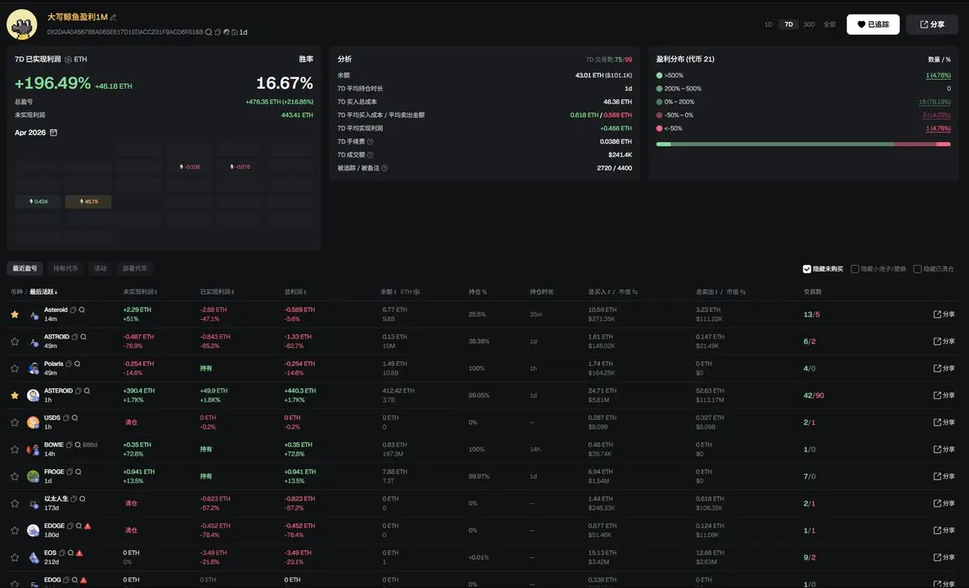This screenshot has height=588, width=969.
Task: Unstar the top Asteroid row updated 14m
Action: [15, 314]
